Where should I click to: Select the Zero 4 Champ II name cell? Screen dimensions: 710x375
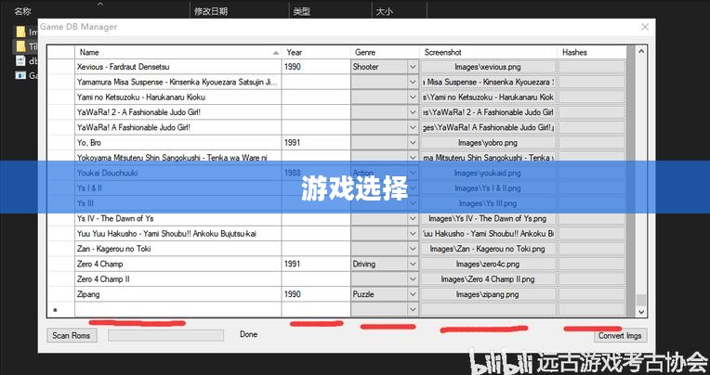tap(177, 279)
